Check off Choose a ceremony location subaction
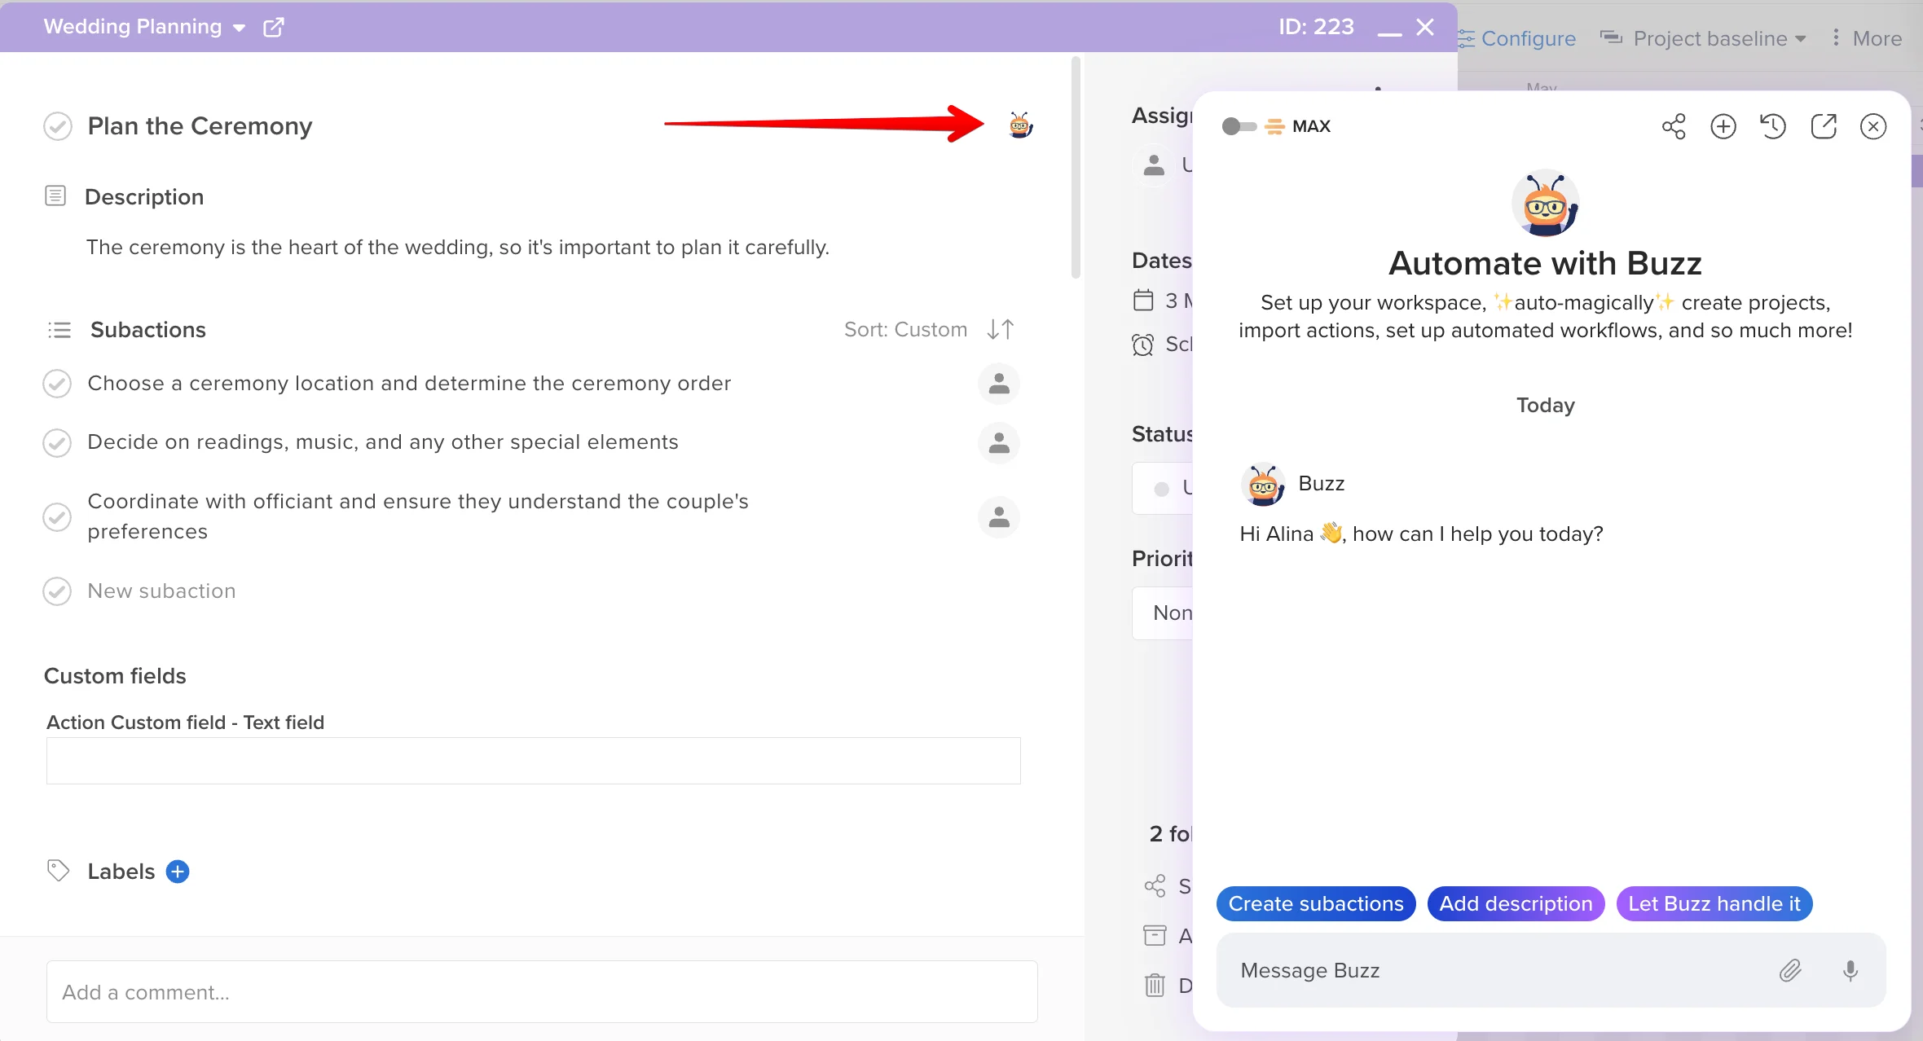 57,384
